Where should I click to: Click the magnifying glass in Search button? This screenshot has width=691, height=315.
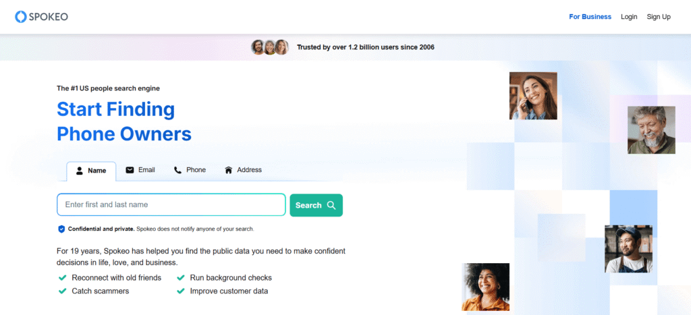[x=331, y=205]
